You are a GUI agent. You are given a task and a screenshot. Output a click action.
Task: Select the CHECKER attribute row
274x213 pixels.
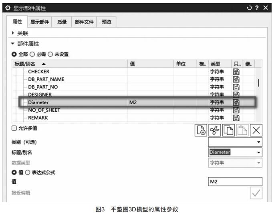[134, 72]
